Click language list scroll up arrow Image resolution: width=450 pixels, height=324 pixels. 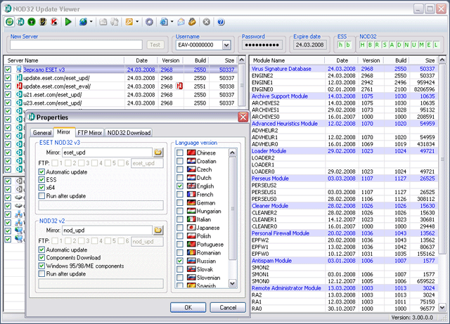[233, 153]
